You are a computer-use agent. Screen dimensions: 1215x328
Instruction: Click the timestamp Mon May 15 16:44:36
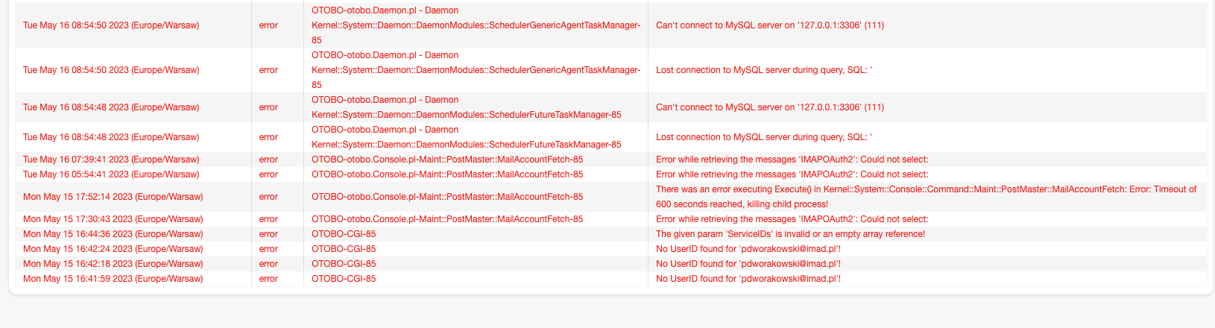click(113, 234)
